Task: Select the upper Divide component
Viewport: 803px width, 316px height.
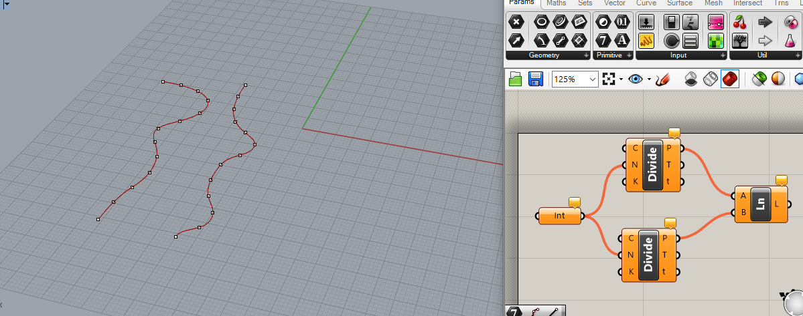Action: point(653,165)
